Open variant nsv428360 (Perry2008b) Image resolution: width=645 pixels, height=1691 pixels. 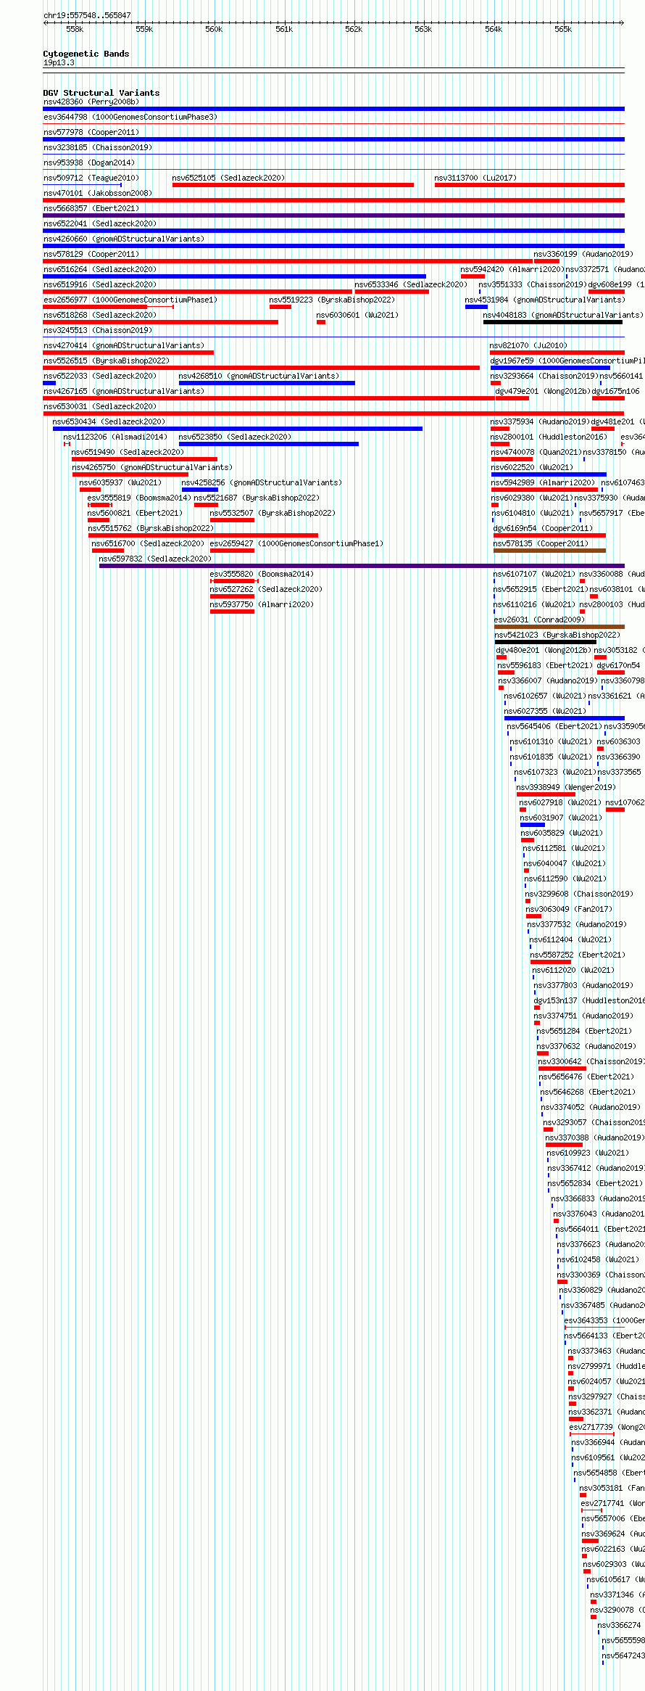click(x=91, y=102)
